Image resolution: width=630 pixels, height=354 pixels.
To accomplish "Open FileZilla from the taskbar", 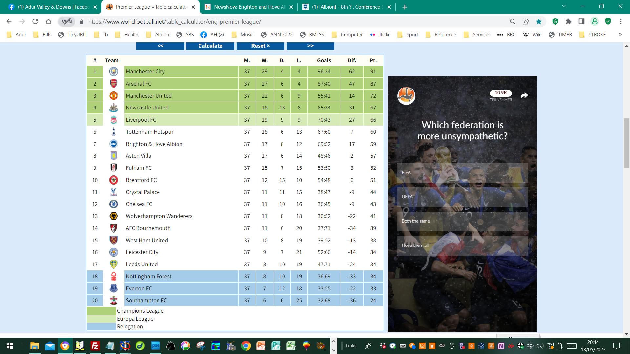I will click(x=95, y=346).
